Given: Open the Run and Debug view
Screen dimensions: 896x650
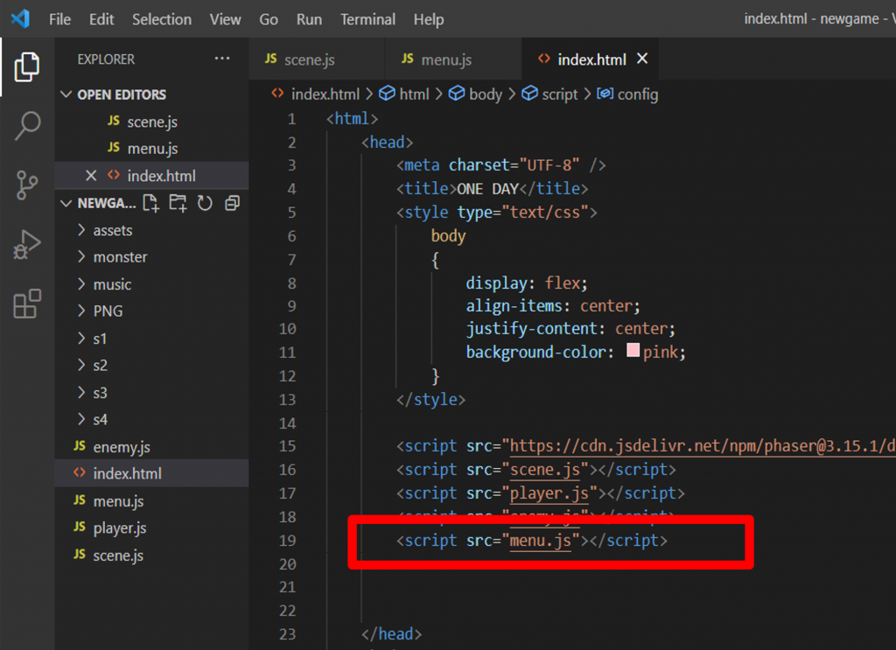Looking at the screenshot, I should pos(27,244).
